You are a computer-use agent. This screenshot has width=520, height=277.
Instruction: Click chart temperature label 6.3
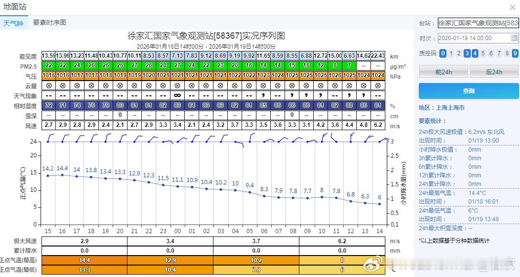click(365, 196)
